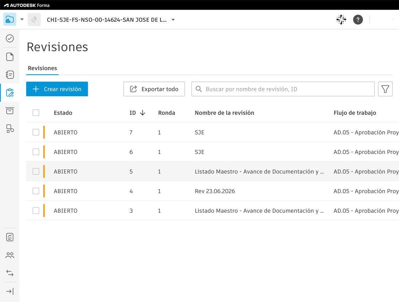Viewport: 399px width, 302px height.
Task: Click the Crear revisión button
Action: [x=57, y=89]
